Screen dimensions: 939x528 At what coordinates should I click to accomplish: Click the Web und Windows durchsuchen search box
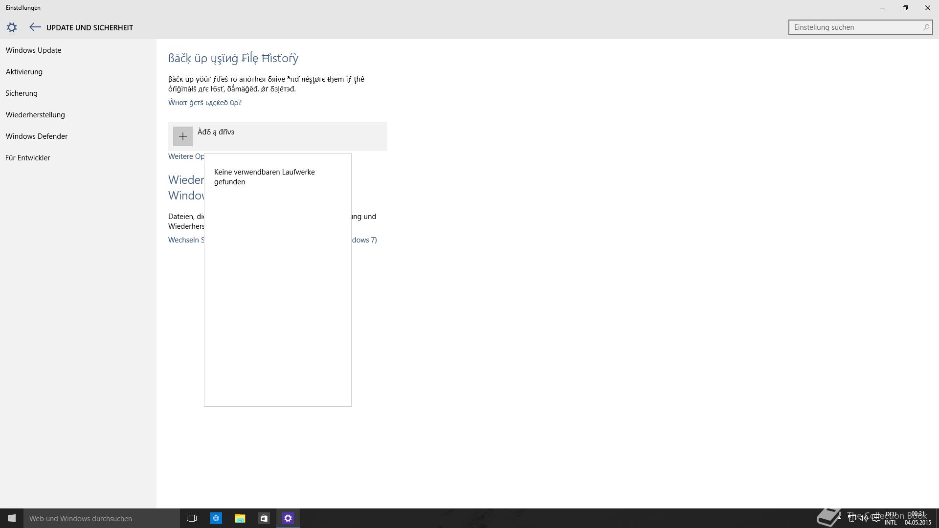click(102, 518)
